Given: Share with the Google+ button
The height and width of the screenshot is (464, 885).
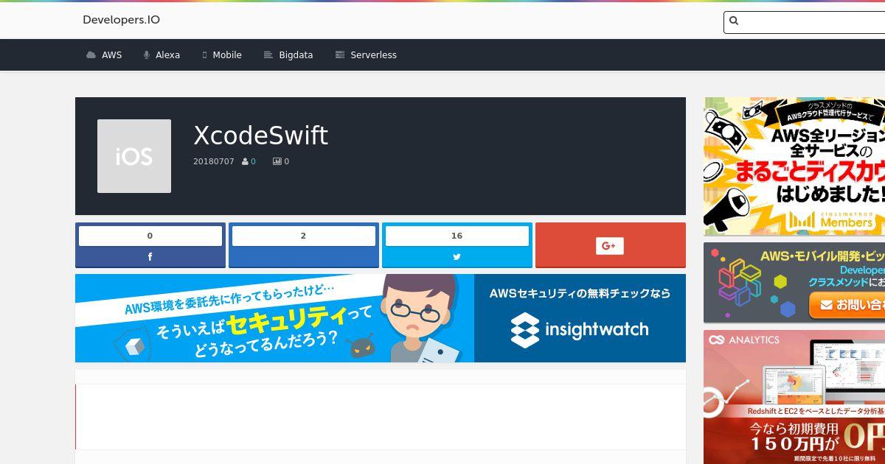Looking at the screenshot, I should (x=610, y=245).
